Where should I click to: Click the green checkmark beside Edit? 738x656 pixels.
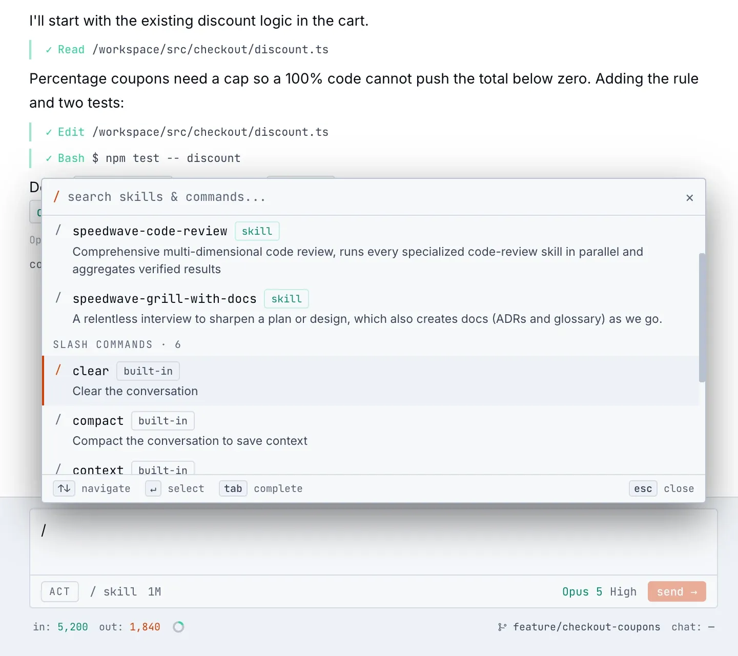[x=49, y=132]
